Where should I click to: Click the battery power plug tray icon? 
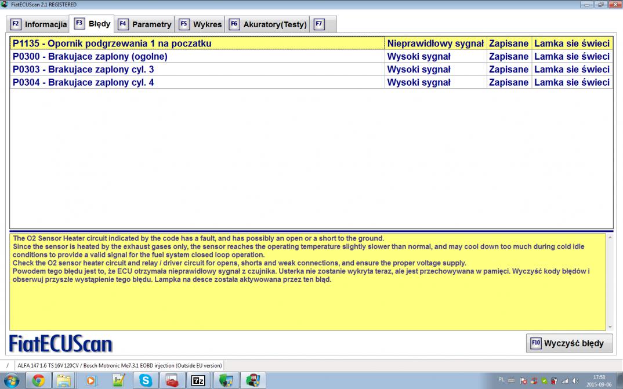[555, 381]
